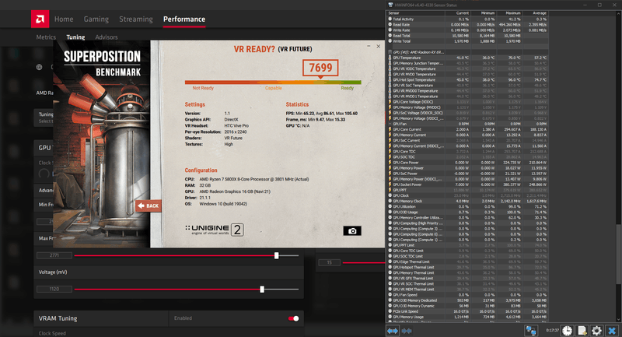622x337 pixels.
Task: Select GPU Memory Controller Utilization row
Action: 468,218
